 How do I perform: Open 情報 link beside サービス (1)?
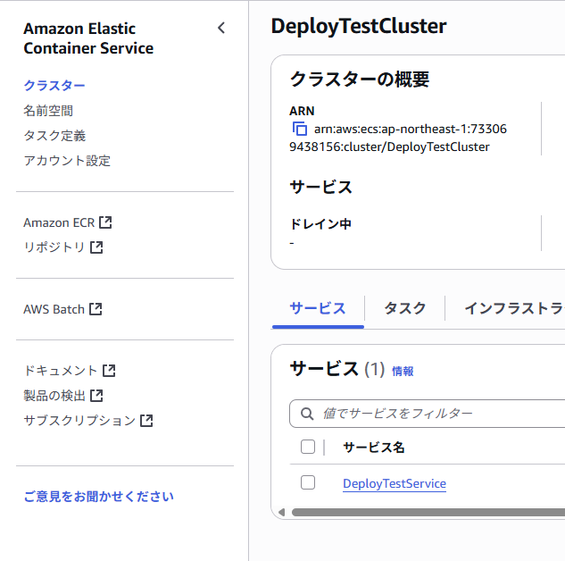tap(403, 371)
